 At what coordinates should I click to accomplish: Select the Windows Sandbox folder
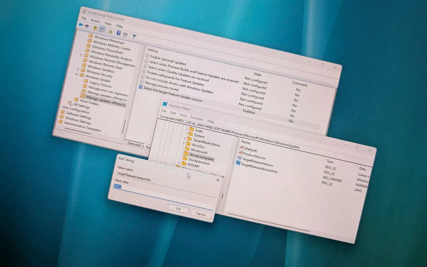tap(101, 69)
